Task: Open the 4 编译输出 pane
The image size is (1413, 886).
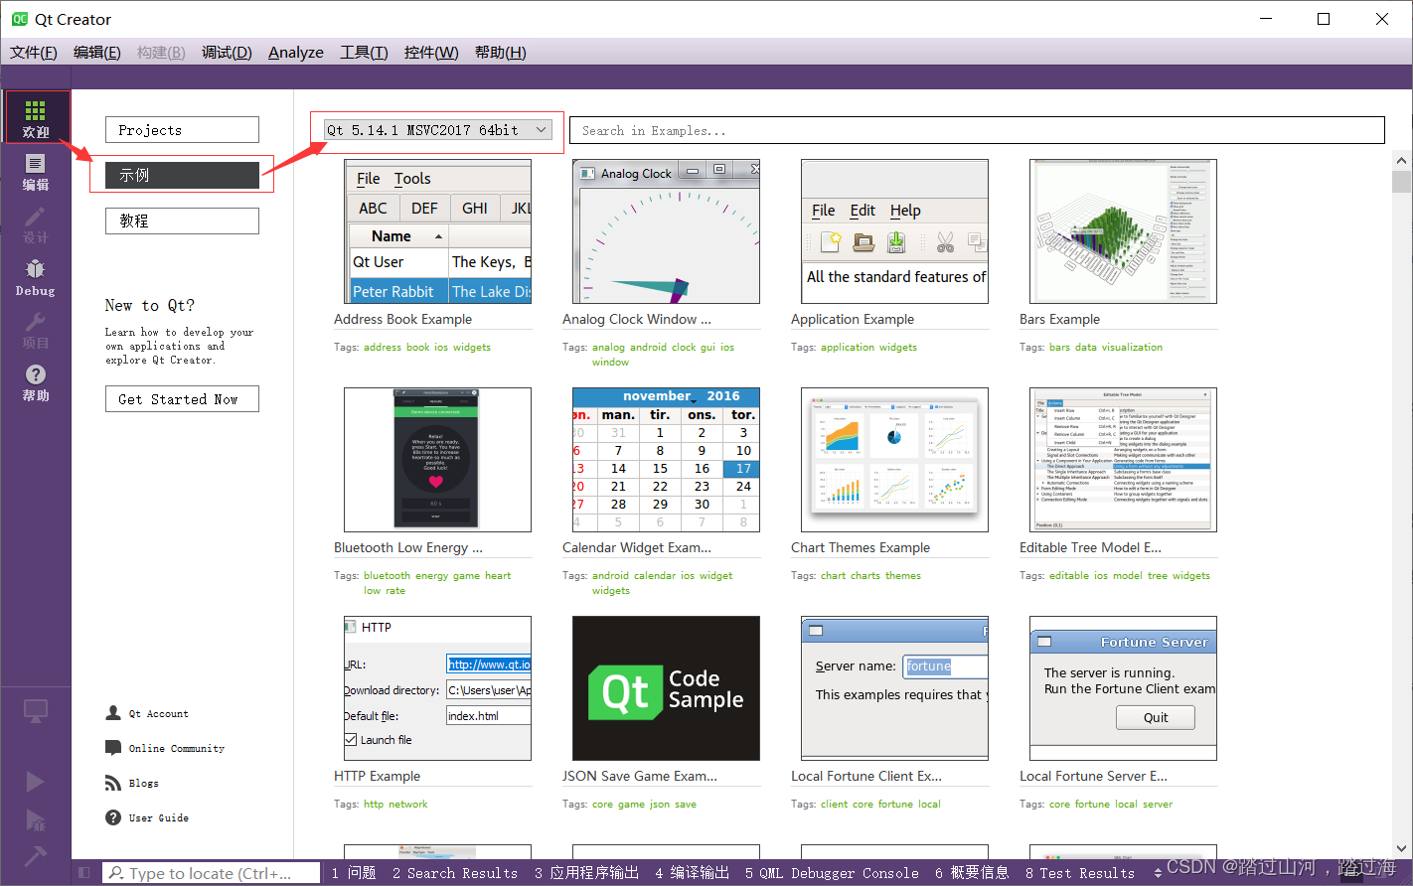Action: pyautogui.click(x=693, y=873)
